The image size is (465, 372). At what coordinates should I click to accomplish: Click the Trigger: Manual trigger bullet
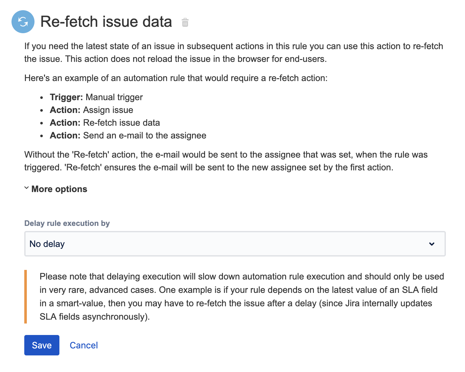tap(96, 97)
